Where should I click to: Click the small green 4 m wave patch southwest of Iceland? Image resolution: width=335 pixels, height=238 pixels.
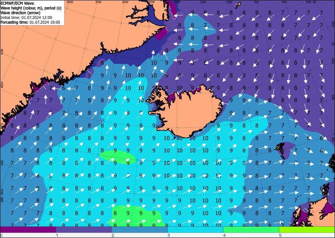click(x=118, y=157)
